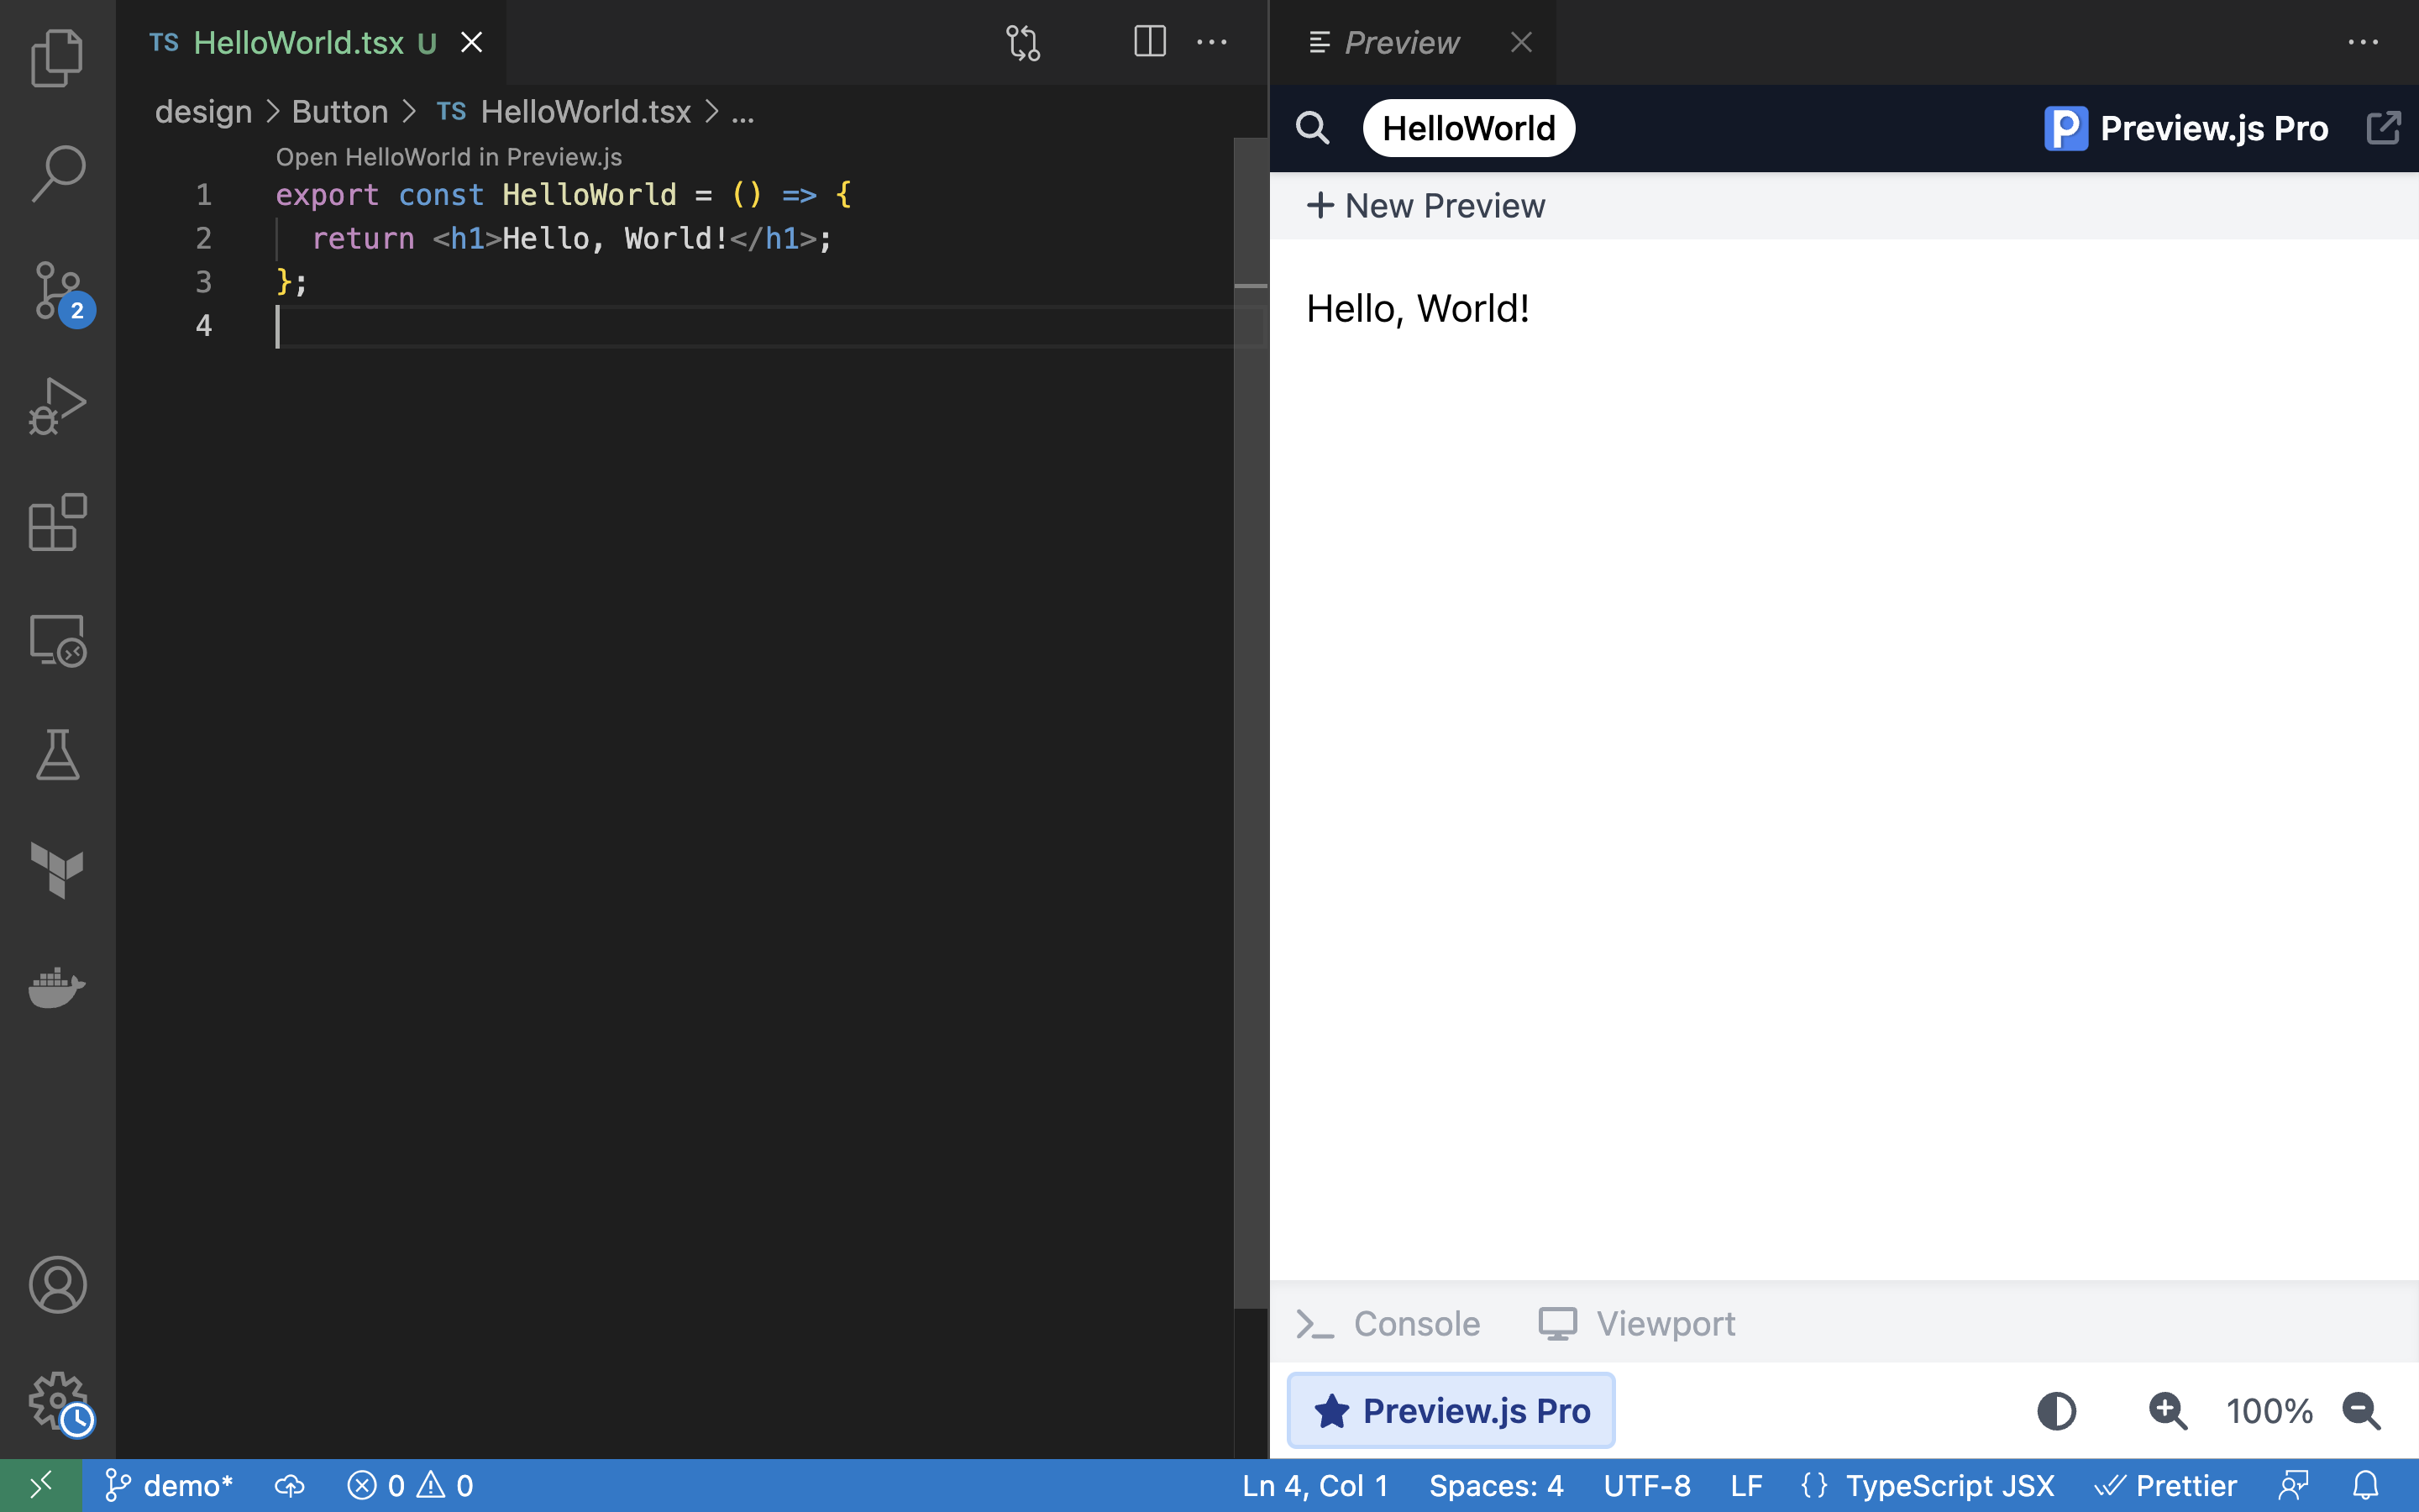Show errors and warnings problems panel

(x=410, y=1485)
